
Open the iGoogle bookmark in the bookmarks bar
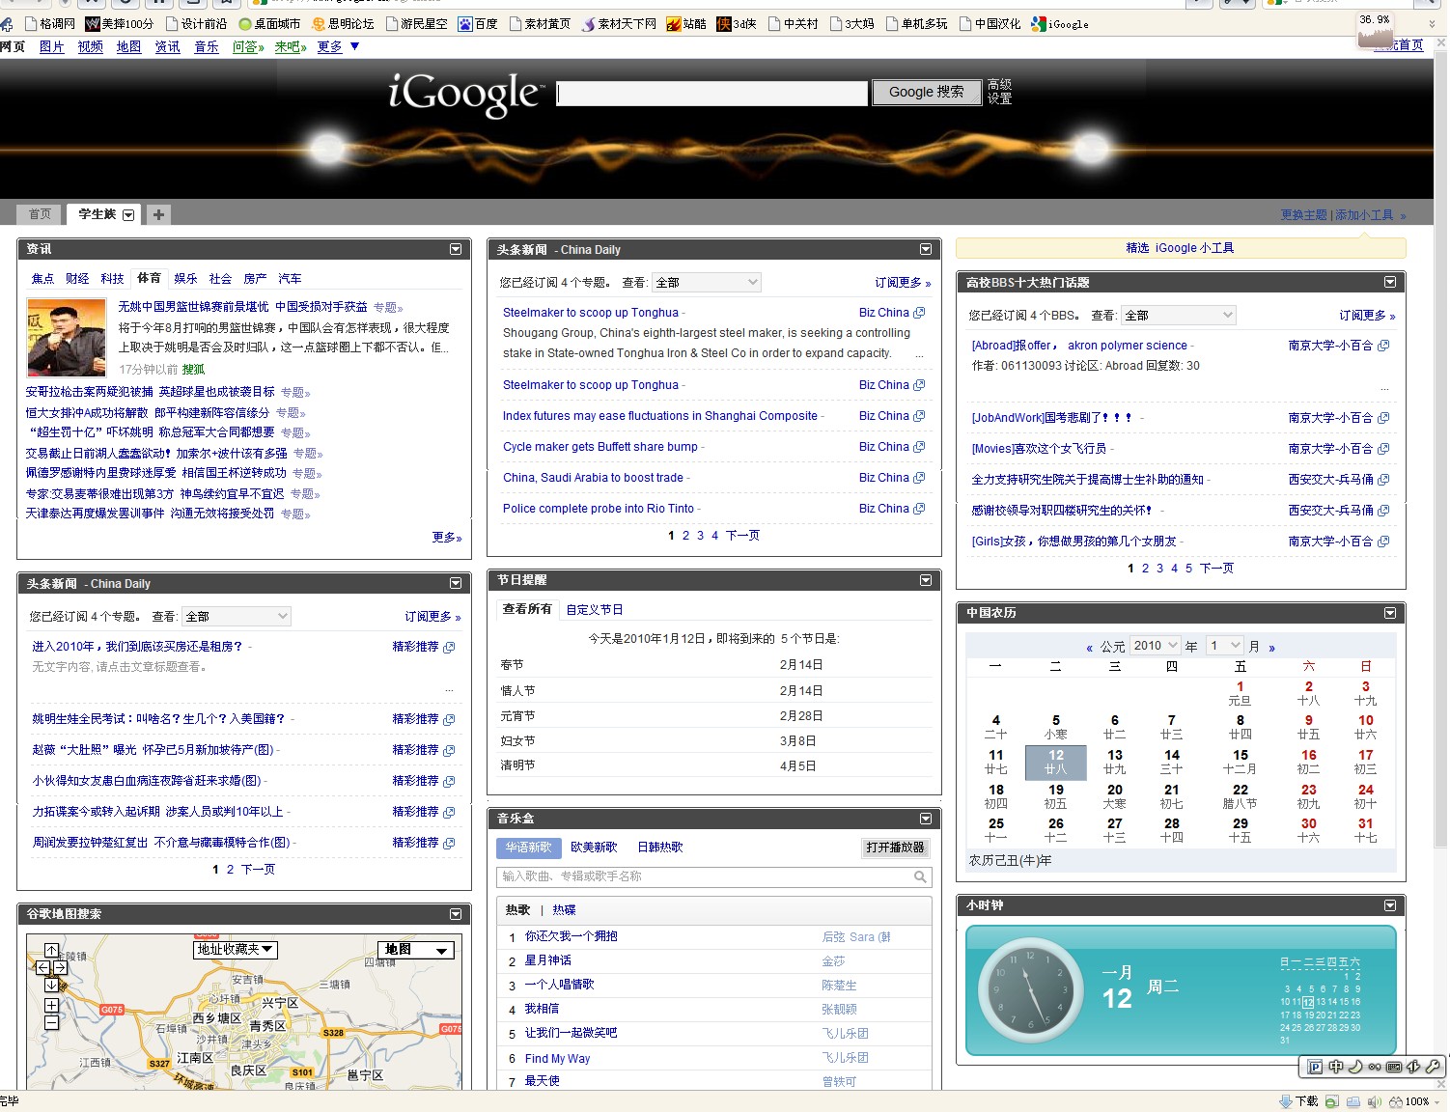pos(1059,24)
